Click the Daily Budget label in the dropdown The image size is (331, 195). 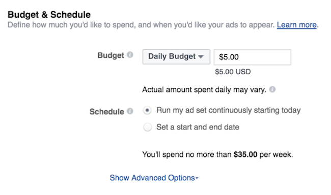172,56
